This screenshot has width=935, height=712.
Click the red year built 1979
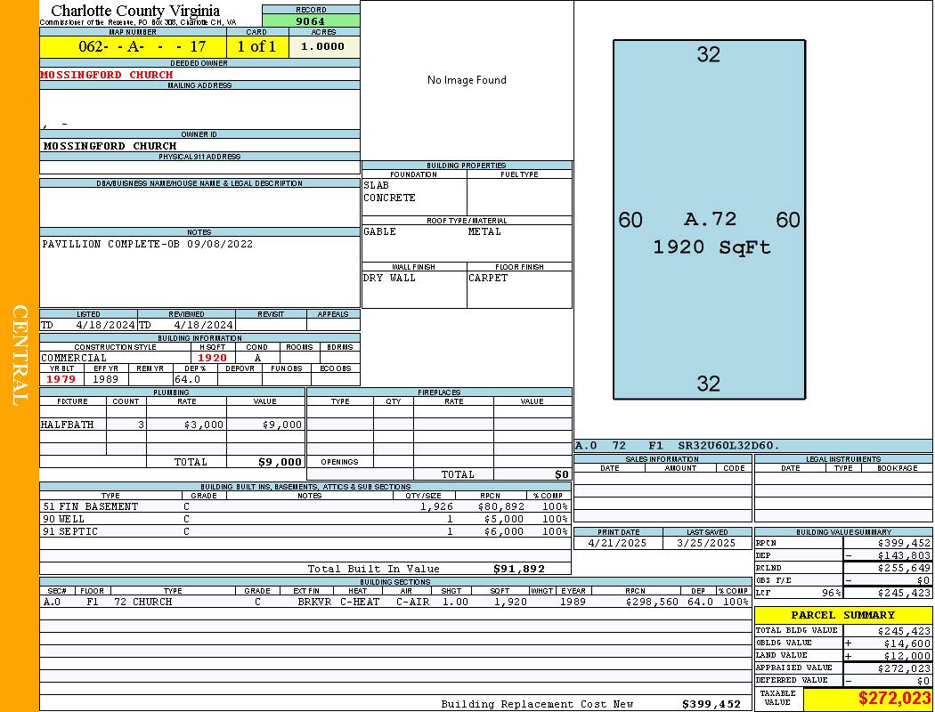pos(63,379)
